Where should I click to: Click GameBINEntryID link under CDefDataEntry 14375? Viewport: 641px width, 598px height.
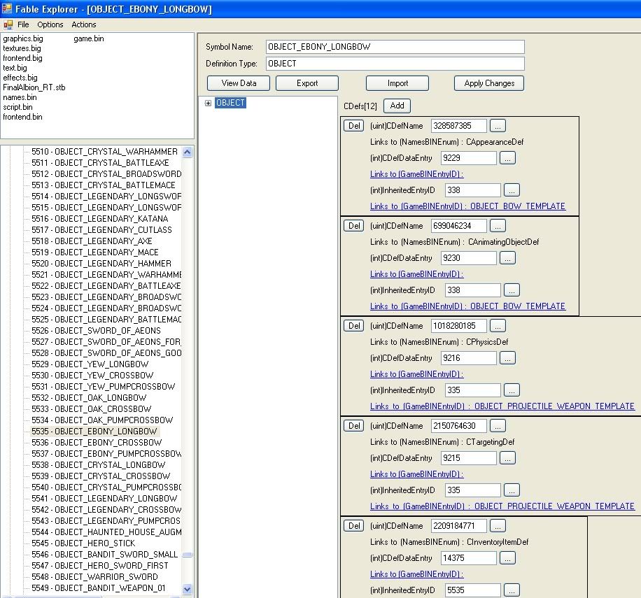coord(416,574)
